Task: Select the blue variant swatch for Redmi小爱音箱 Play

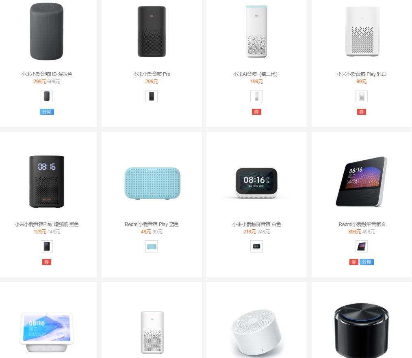Action: click(152, 246)
